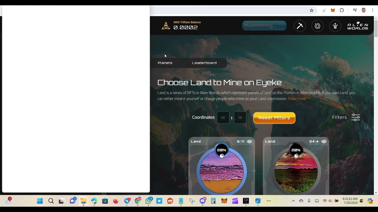Open Microsoft Edge from the taskbar

click(x=94, y=201)
